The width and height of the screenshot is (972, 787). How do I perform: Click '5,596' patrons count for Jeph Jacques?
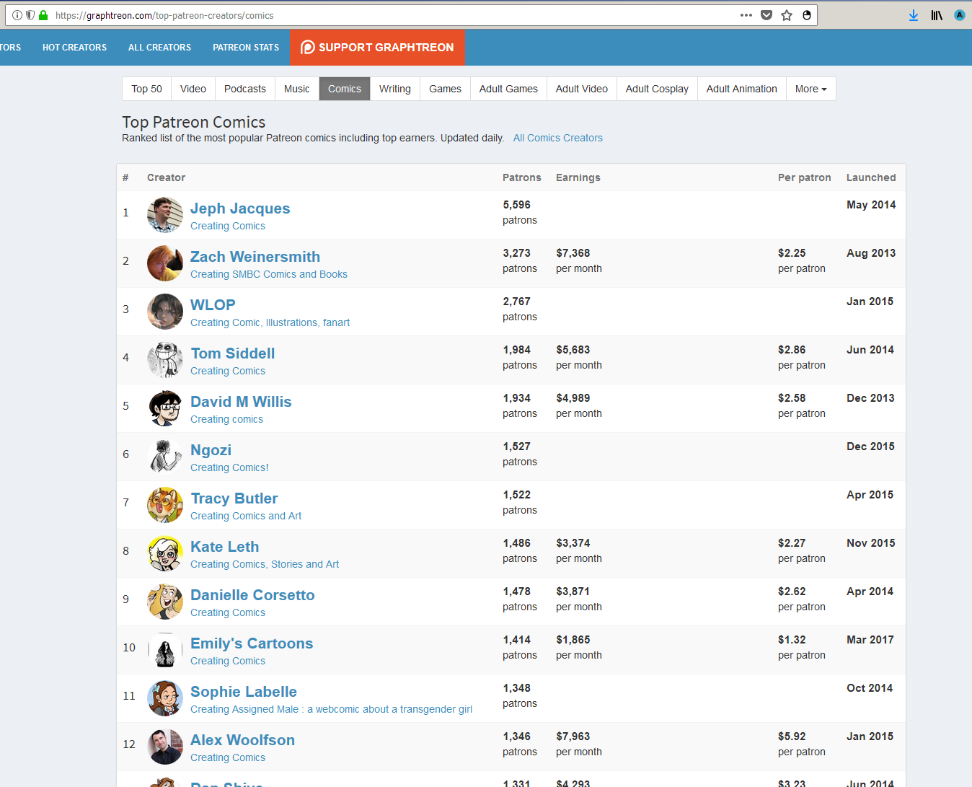(517, 205)
